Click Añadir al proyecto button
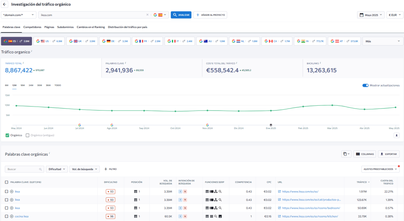 point(210,15)
